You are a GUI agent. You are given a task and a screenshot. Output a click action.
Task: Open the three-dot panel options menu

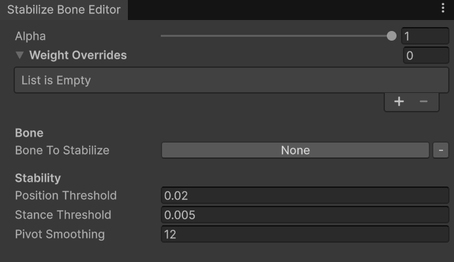[x=443, y=8]
